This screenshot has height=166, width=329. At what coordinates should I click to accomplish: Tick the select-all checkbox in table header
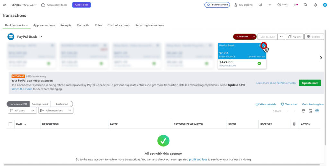click(11, 124)
